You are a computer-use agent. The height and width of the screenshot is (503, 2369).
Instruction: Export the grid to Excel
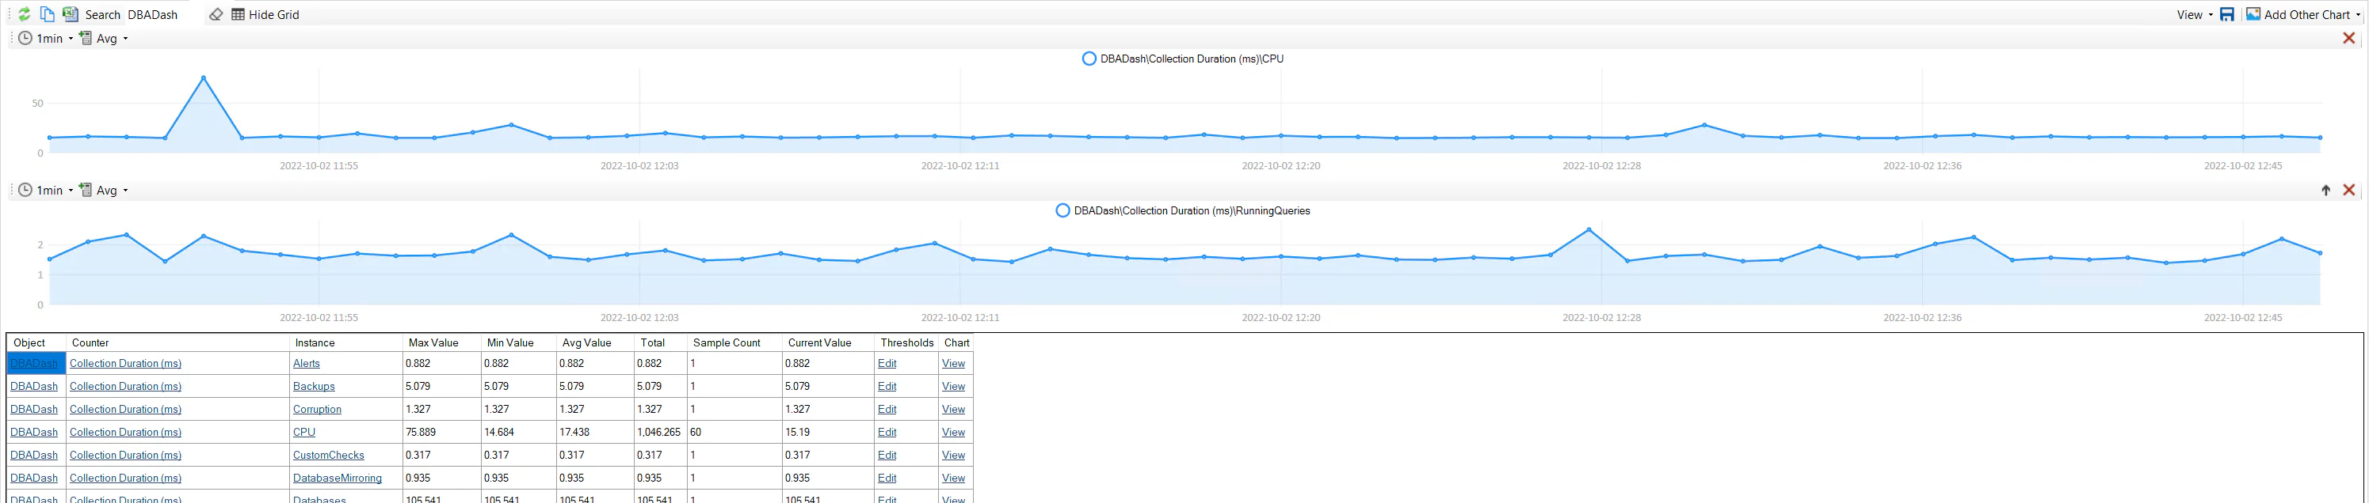(70, 15)
